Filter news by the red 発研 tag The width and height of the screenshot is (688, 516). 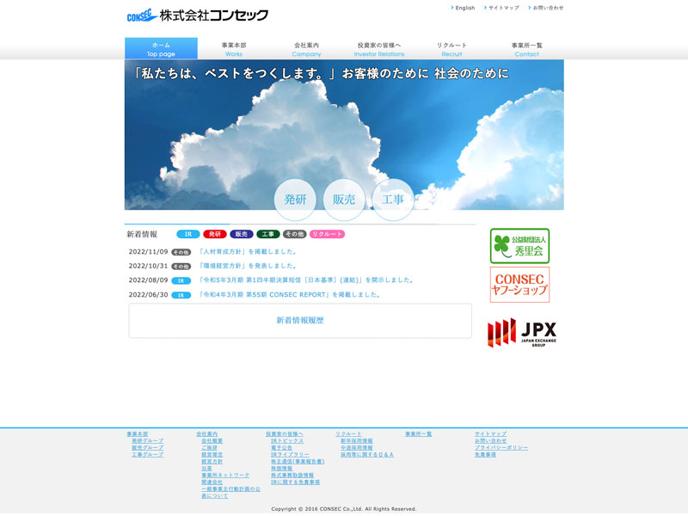[x=215, y=234]
